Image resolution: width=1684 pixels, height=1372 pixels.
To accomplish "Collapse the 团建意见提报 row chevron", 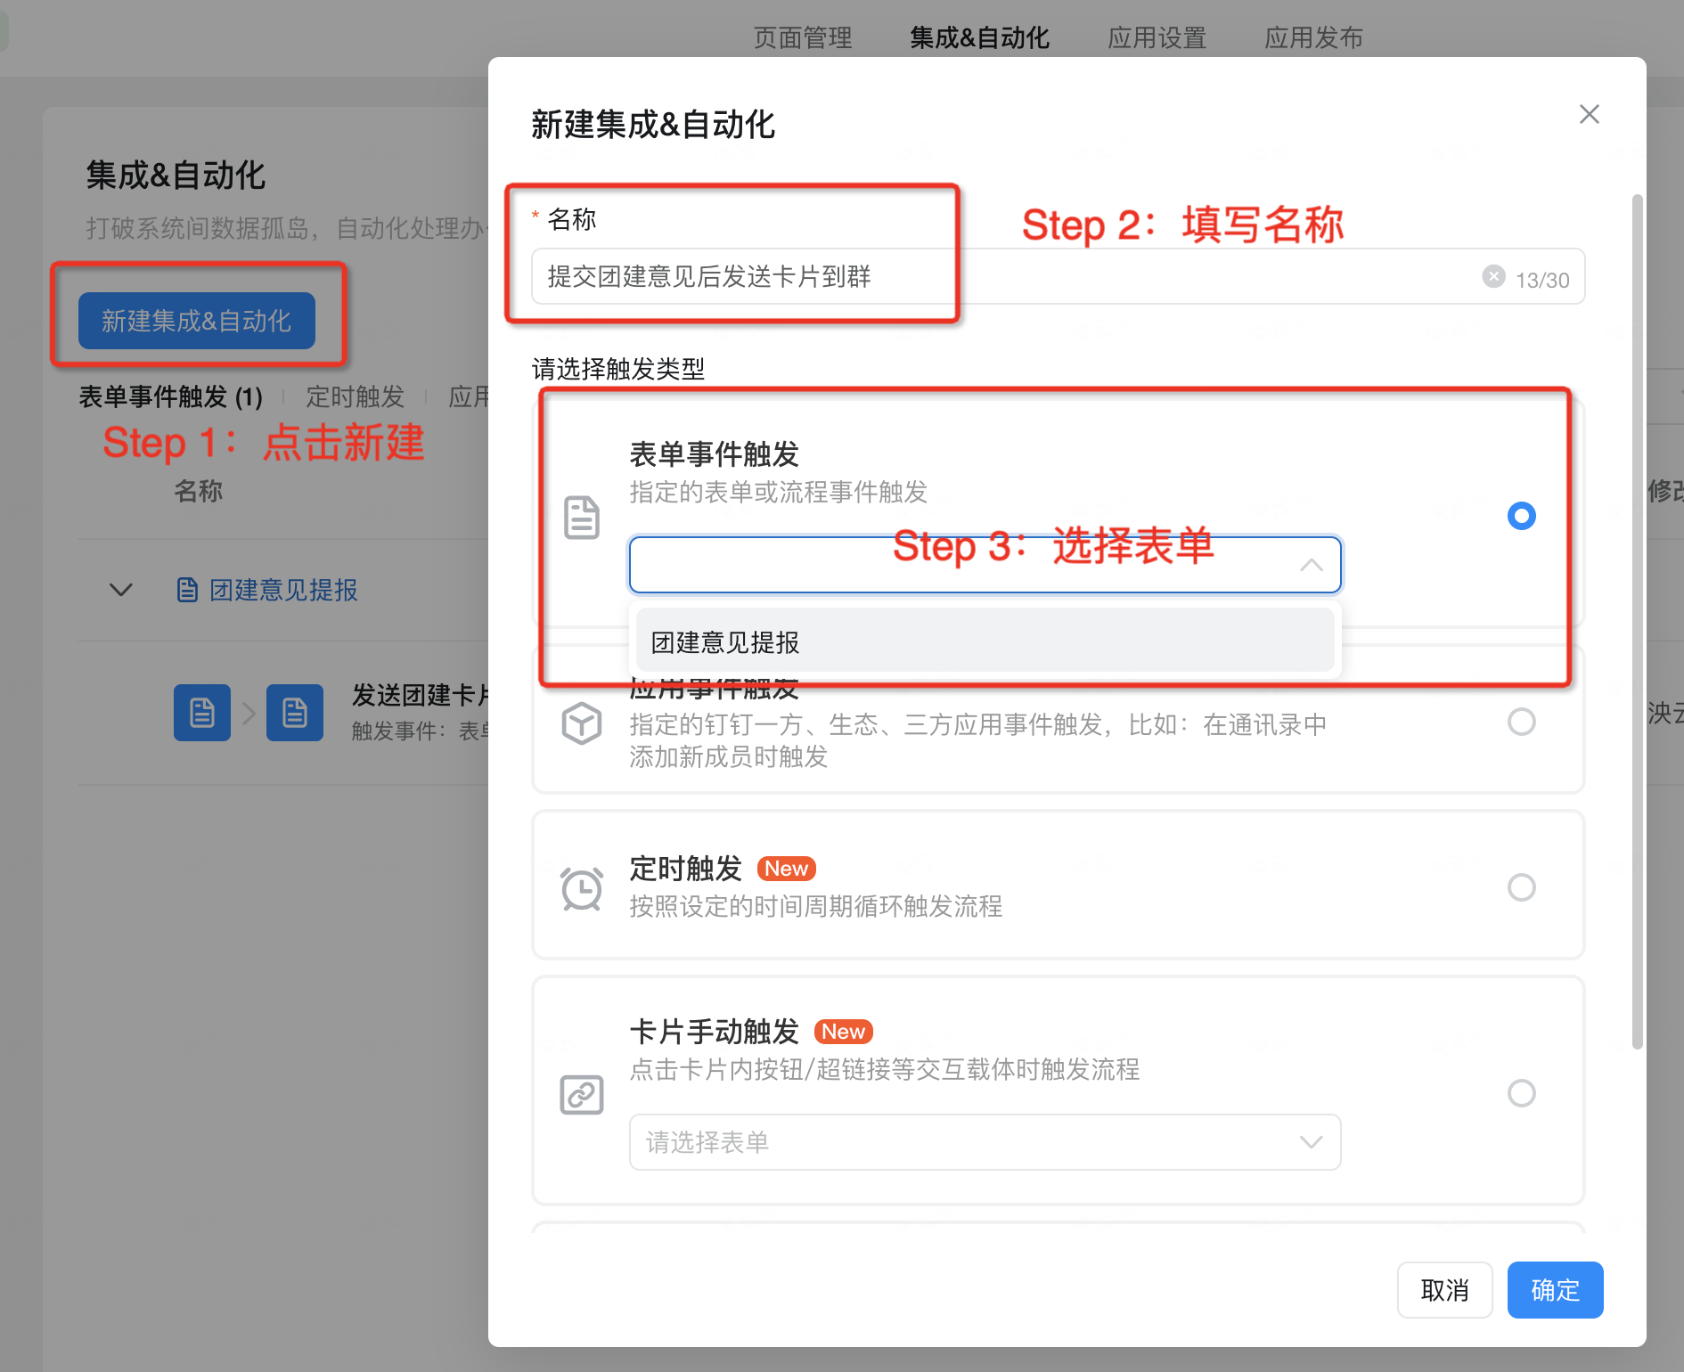I will click(x=120, y=590).
